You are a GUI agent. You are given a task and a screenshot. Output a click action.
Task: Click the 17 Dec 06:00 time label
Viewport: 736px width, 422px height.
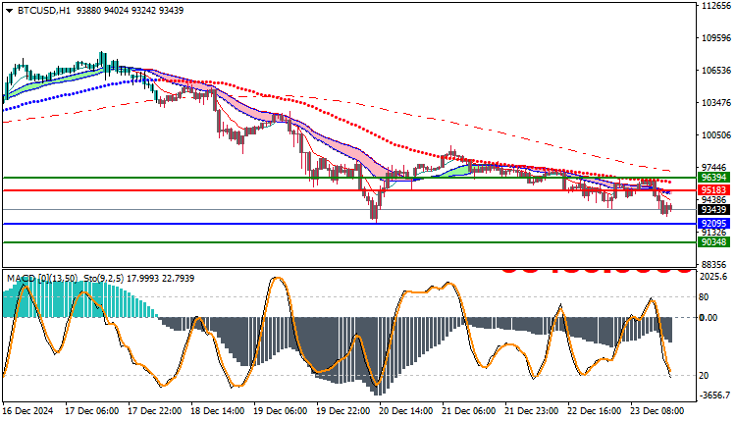(91, 411)
